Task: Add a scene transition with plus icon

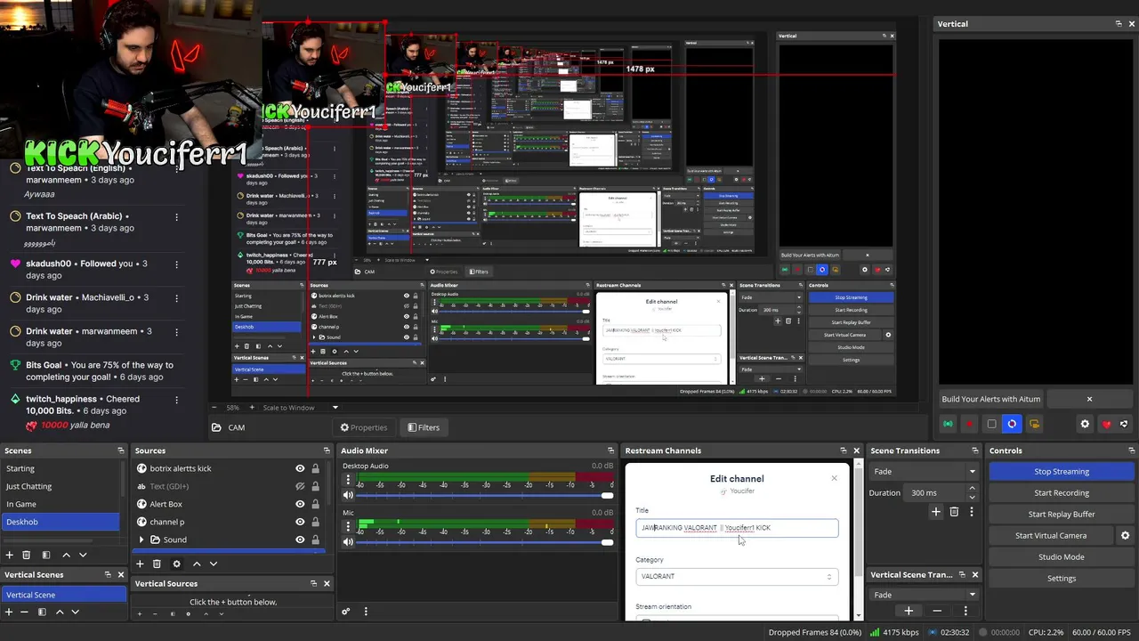Action: click(935, 512)
